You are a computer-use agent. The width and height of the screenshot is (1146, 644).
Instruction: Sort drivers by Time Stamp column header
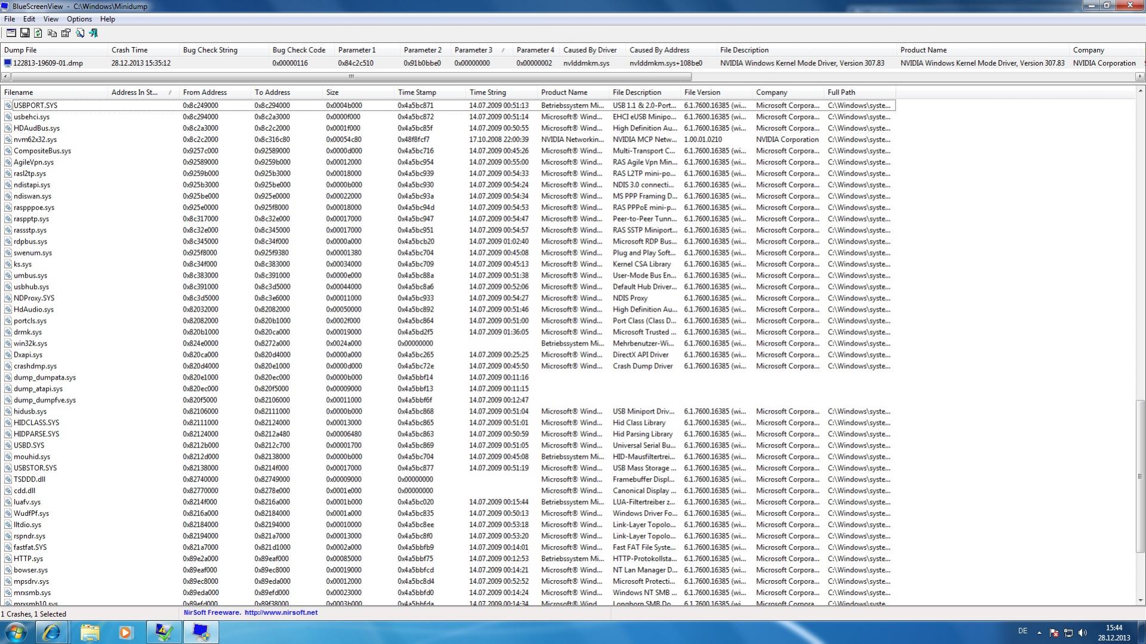[430, 93]
